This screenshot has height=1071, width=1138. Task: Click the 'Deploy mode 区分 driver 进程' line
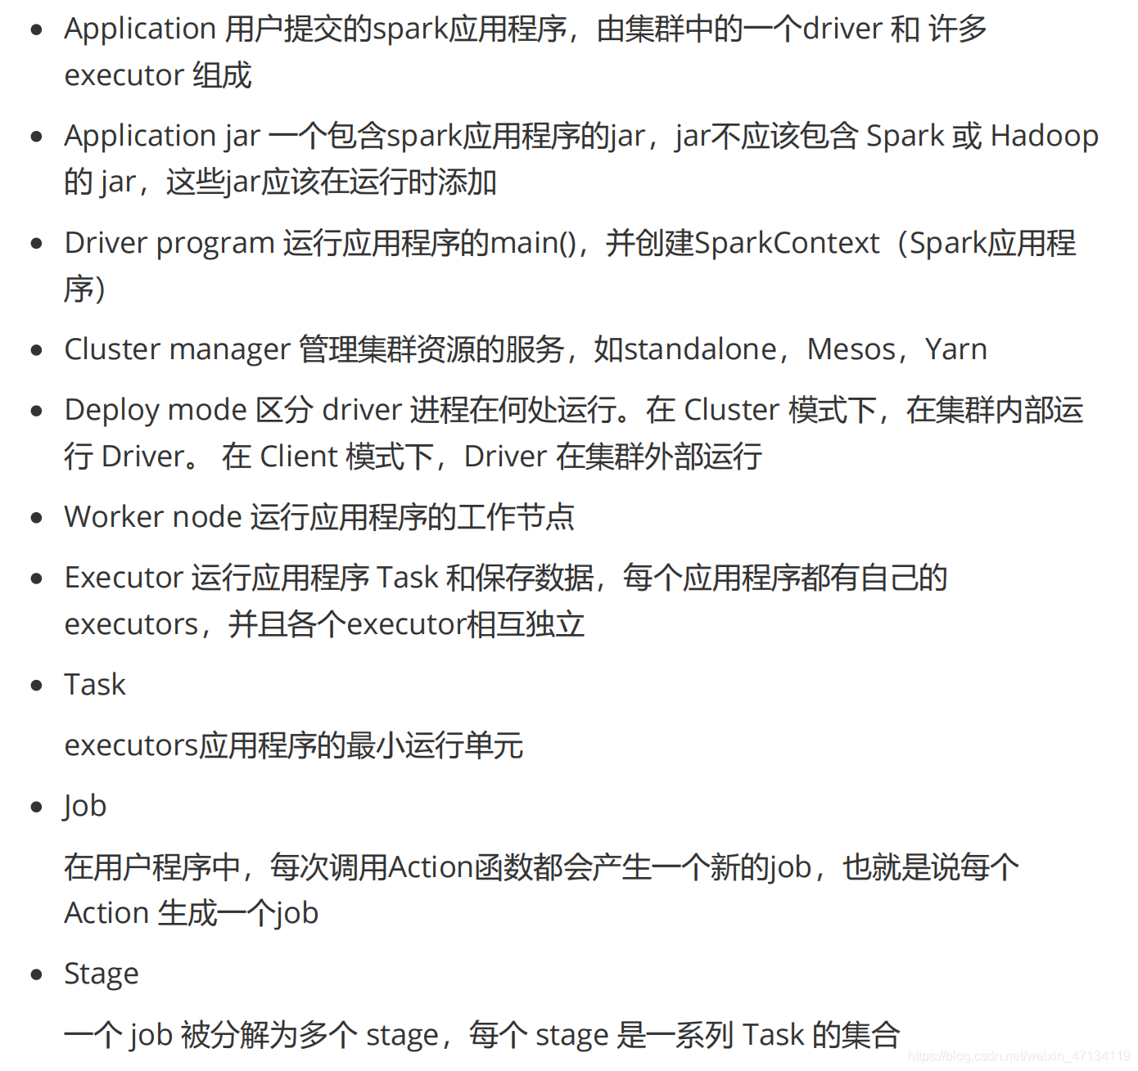click(x=574, y=410)
